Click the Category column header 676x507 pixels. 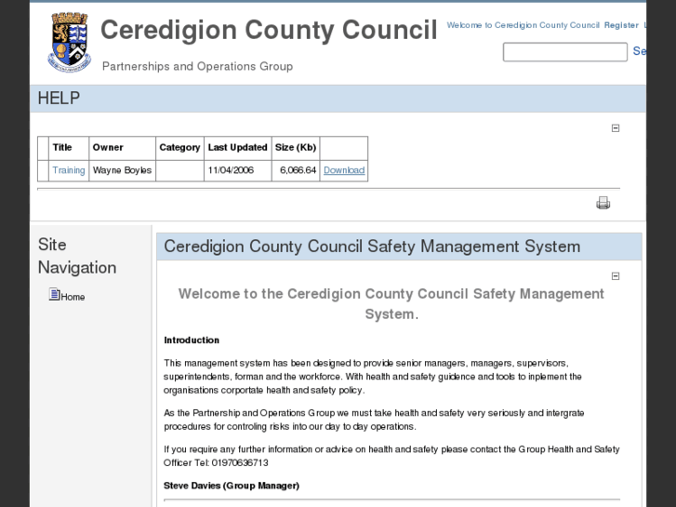tap(179, 147)
